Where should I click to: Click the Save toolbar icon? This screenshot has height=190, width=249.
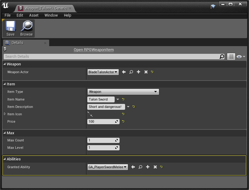[x=10, y=28]
